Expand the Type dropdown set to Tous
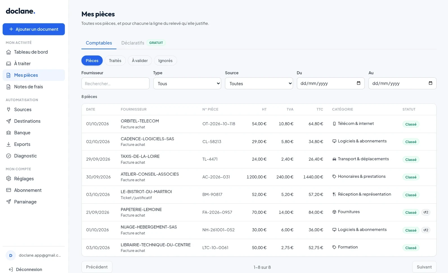Screen dimensions: 448x273 tap(187, 84)
